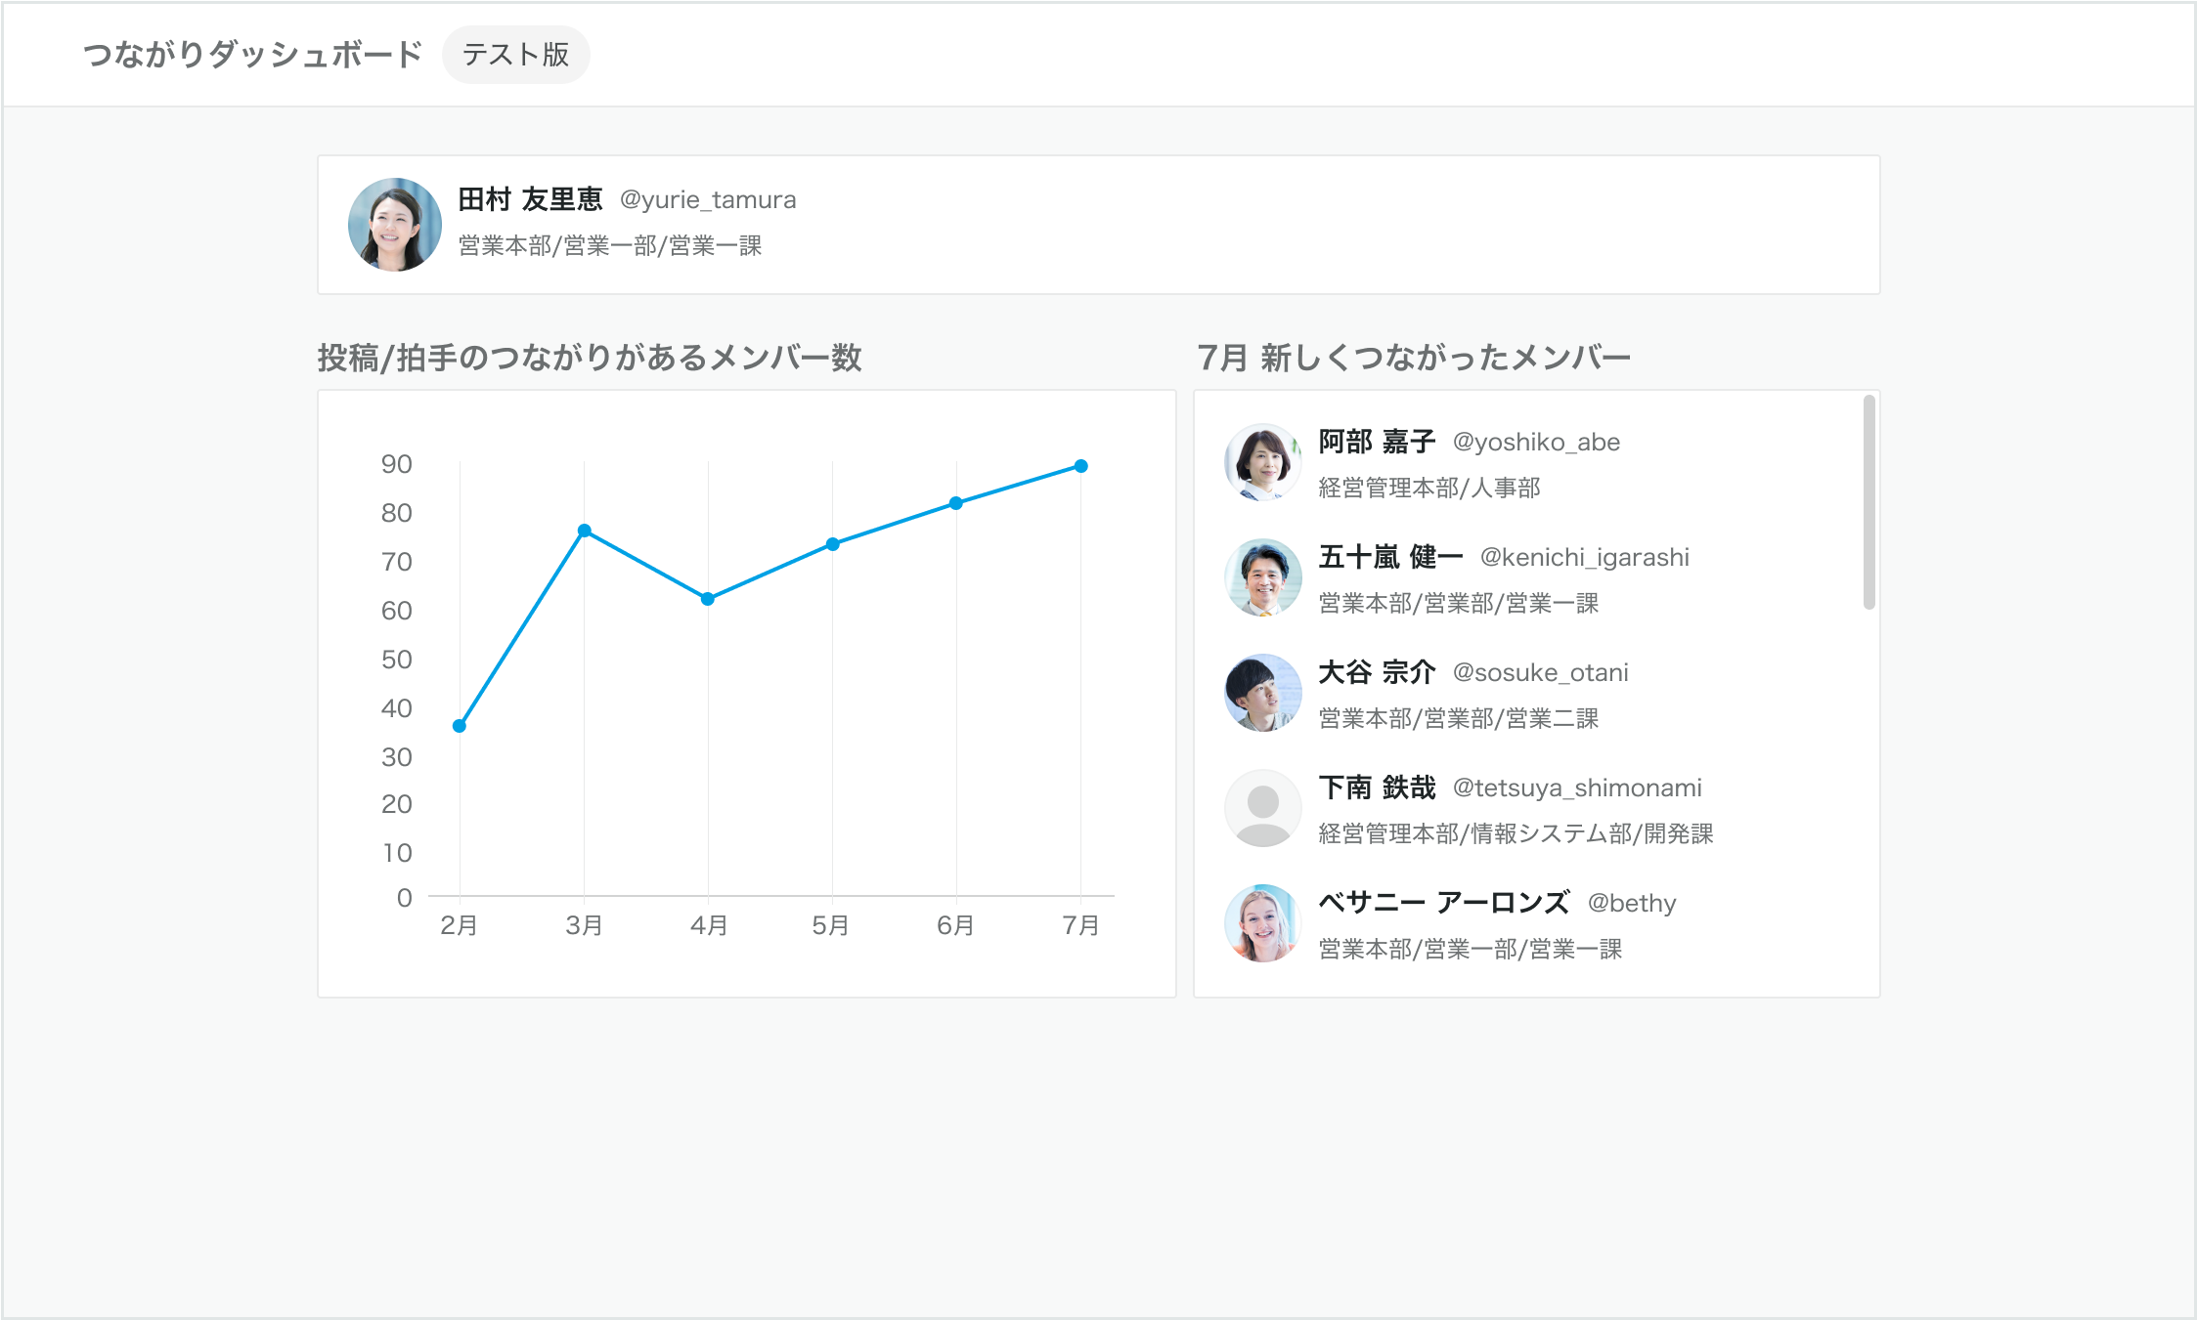Click 営業本部/営業一部/営業一課 under 田村 友里恵
Viewport: 2197px width, 1320px height.
[x=610, y=246]
